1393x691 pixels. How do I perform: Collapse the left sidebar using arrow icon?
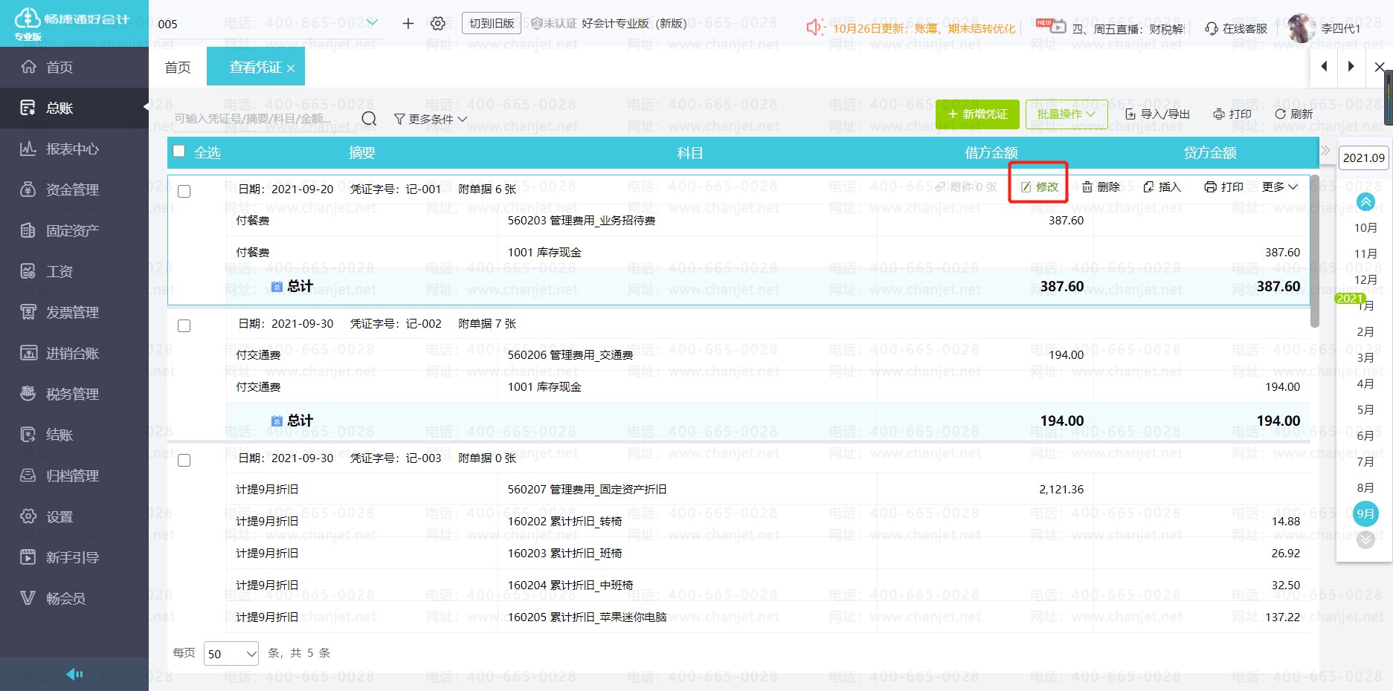(x=74, y=674)
